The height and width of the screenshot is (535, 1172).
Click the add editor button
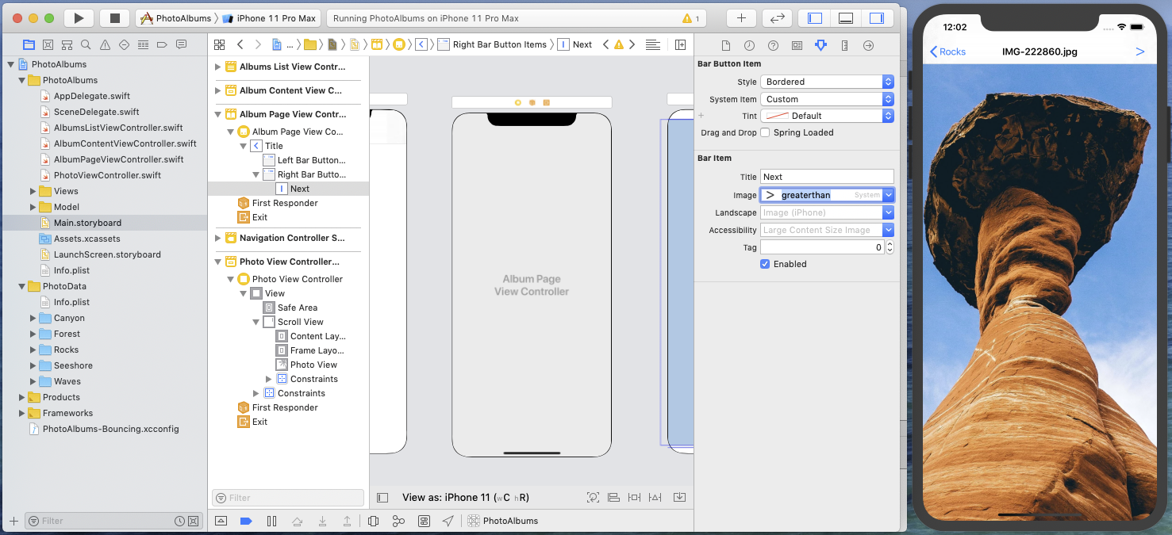pyautogui.click(x=680, y=44)
